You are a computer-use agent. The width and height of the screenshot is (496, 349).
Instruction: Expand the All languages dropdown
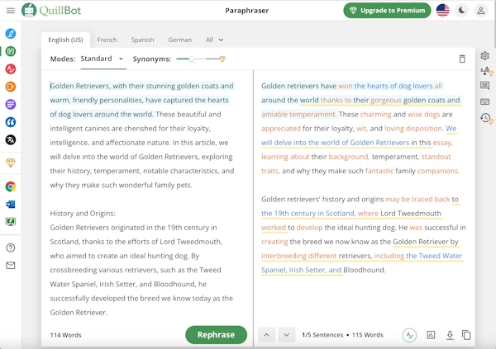(215, 40)
